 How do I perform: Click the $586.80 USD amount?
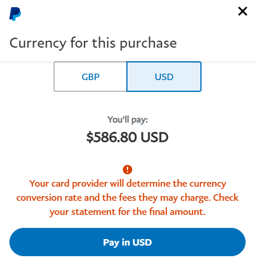point(127,137)
